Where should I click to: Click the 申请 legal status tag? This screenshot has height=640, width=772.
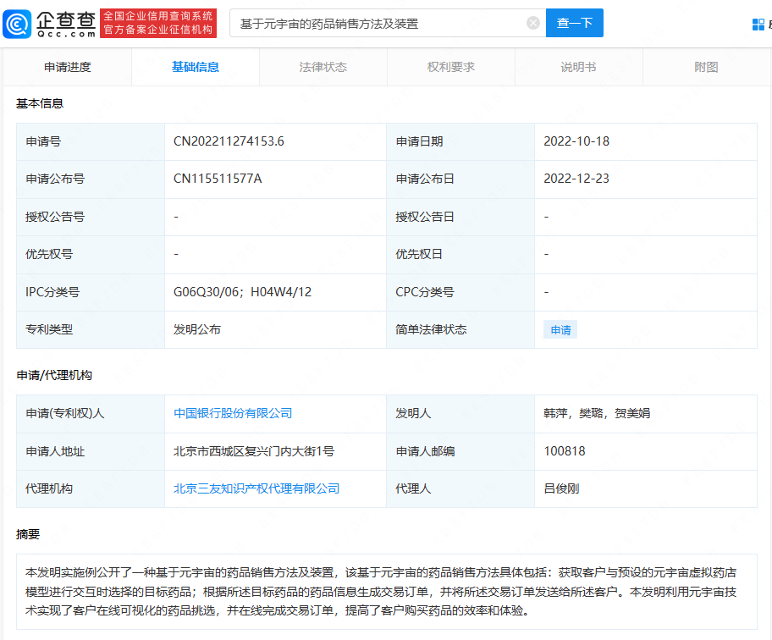(560, 330)
